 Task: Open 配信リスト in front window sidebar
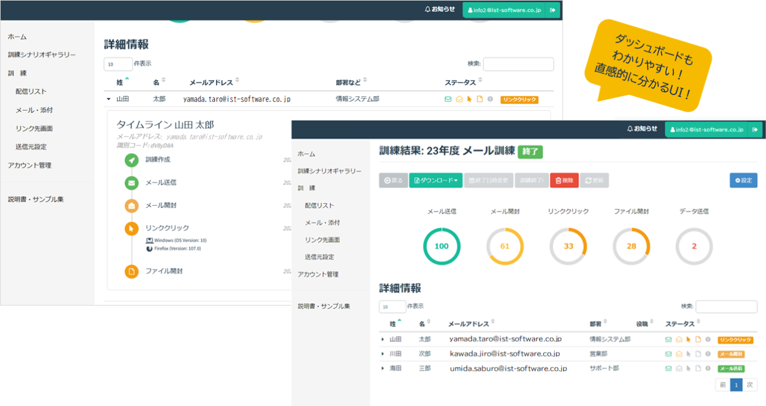(x=320, y=205)
